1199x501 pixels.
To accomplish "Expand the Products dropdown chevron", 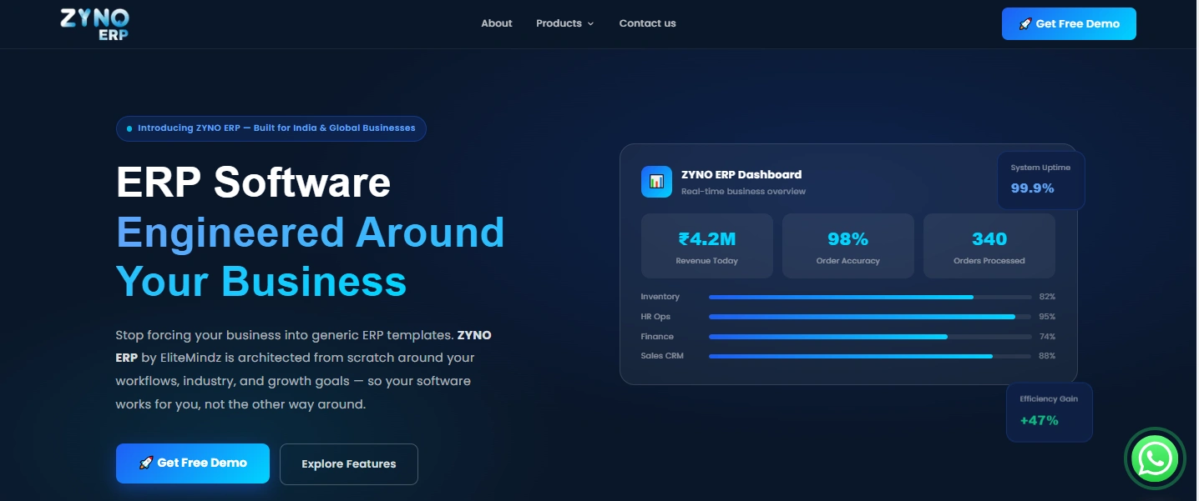I will [x=590, y=24].
